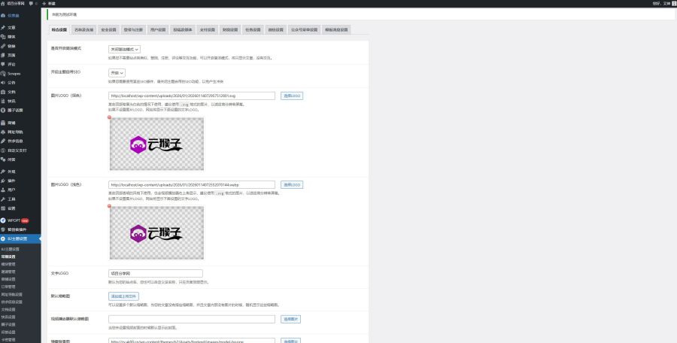Click the 文字LOGO text input field
Screen dimensions: 677x343
click(156, 273)
